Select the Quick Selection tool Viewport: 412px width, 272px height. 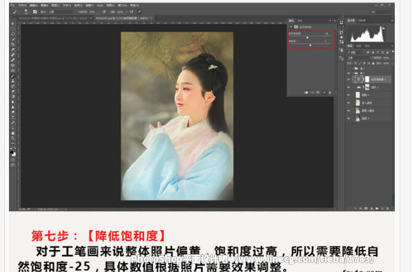(12, 39)
